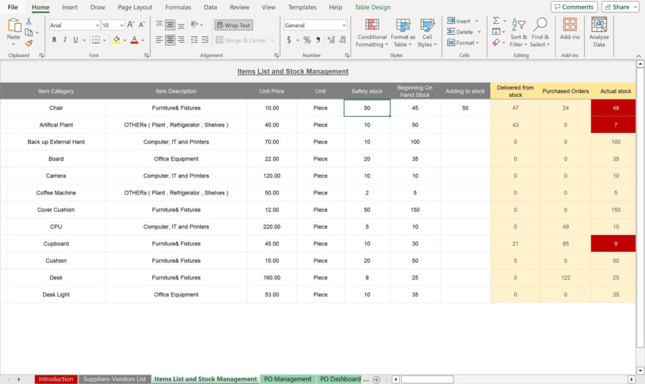Click Increase Decimal icon
Viewport: 645px width, 384px height.
tap(331, 40)
